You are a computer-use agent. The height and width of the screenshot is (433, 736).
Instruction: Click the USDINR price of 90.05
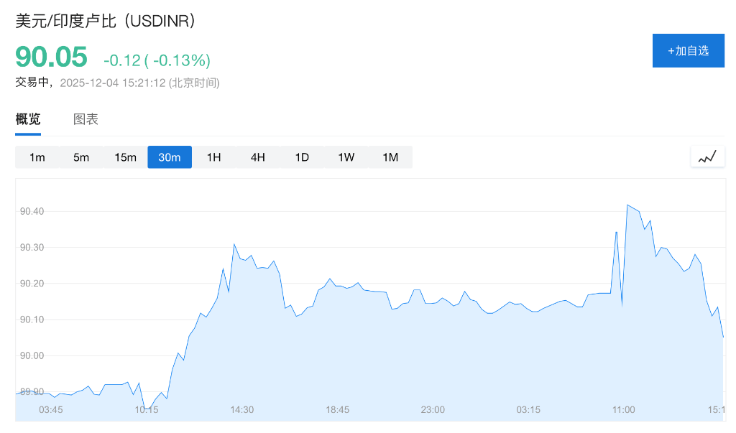point(50,57)
